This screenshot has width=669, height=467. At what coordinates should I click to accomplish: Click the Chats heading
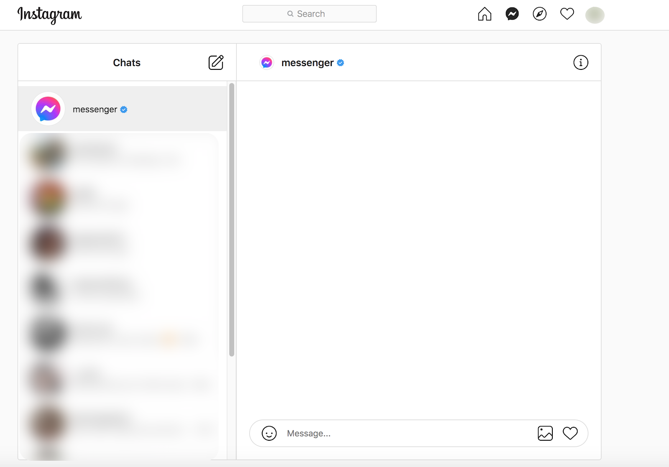(127, 63)
